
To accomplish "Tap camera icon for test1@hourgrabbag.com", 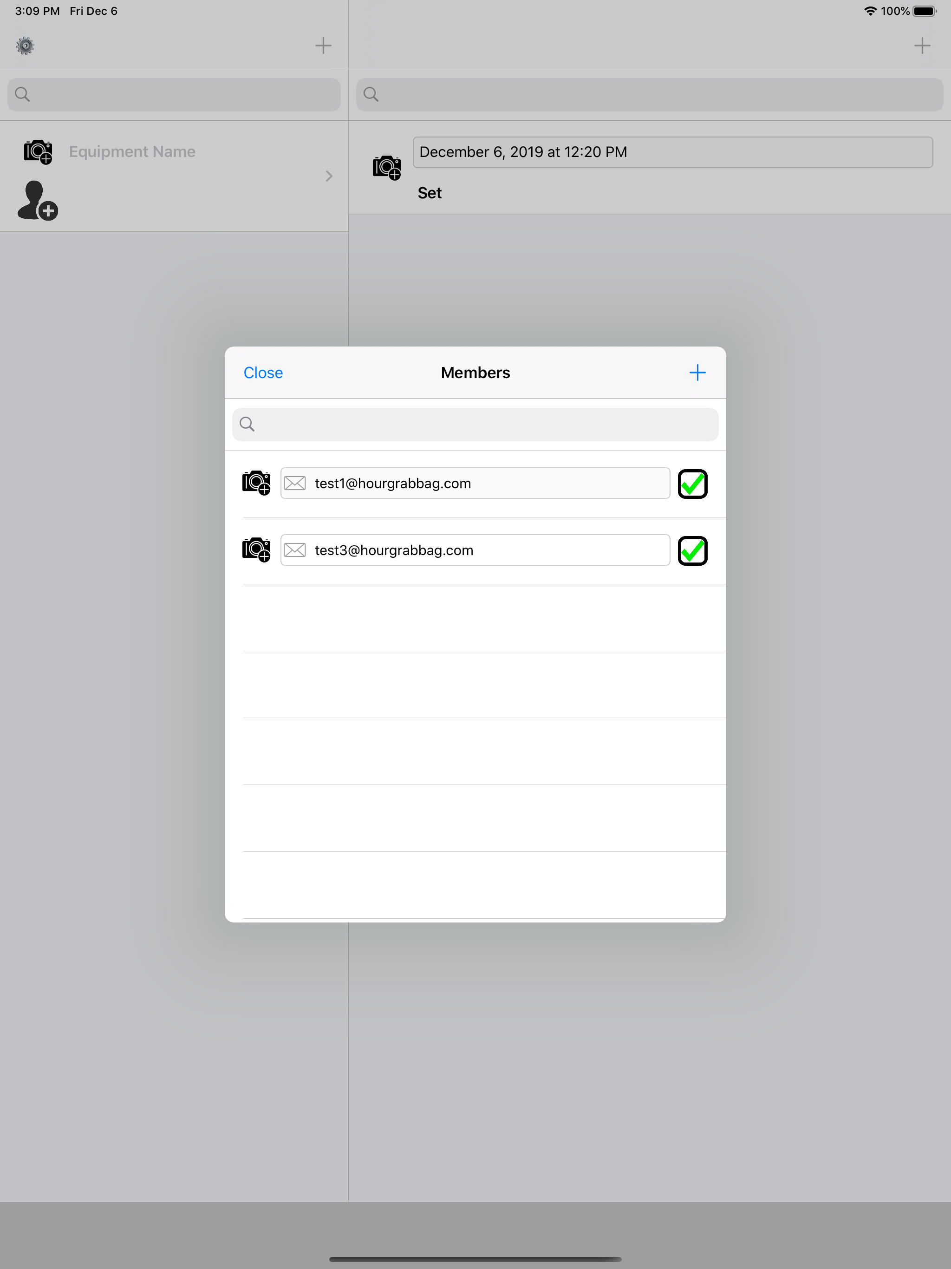I will coord(256,483).
